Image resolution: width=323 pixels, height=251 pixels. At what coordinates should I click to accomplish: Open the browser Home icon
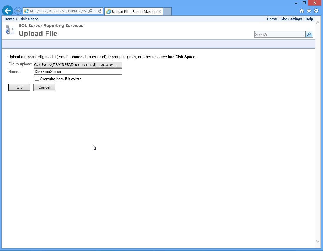tap(302, 11)
